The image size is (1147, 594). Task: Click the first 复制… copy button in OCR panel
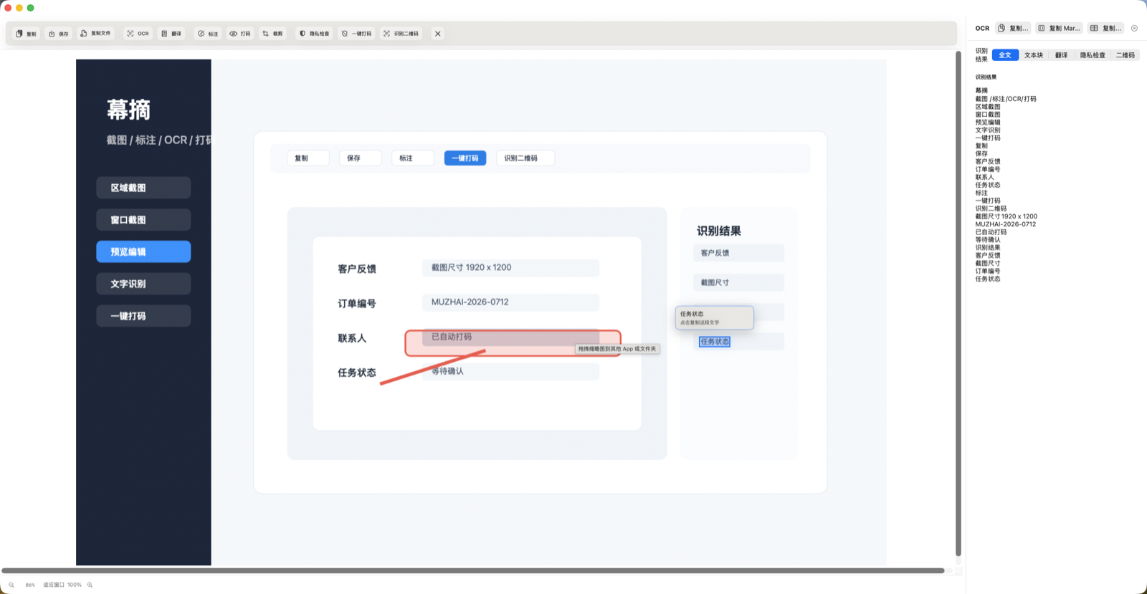1014,28
